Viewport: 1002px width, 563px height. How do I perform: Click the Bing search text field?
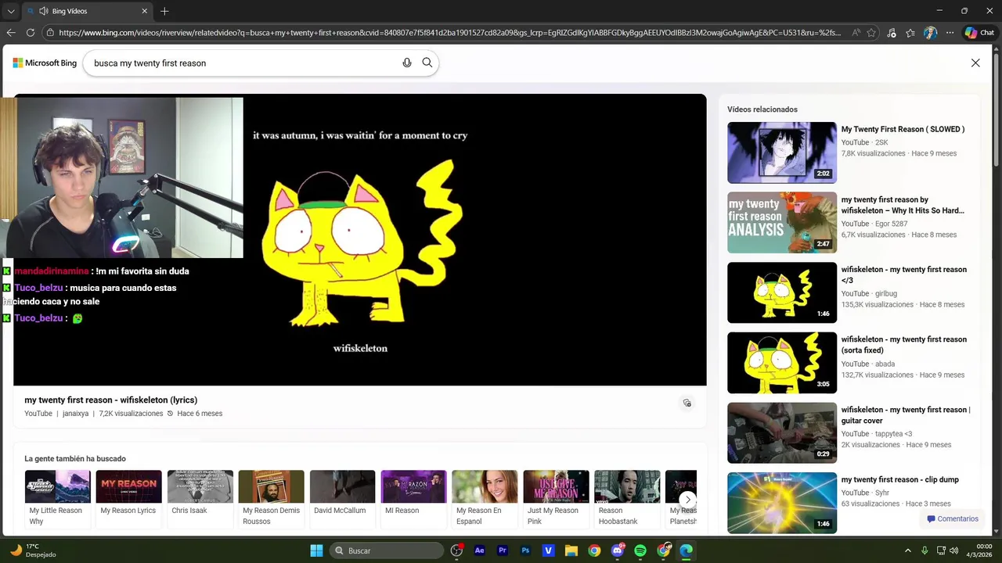click(x=243, y=63)
